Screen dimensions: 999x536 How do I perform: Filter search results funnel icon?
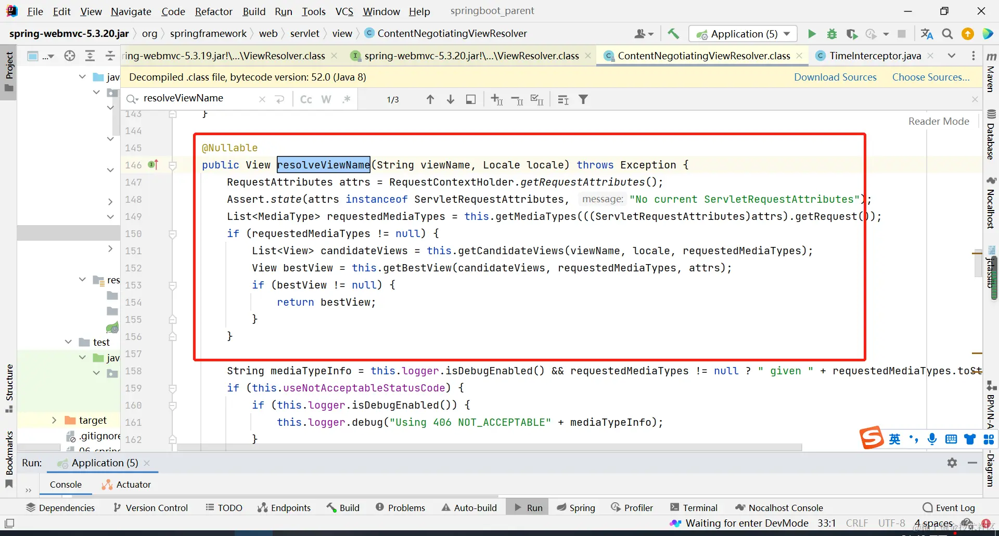pyautogui.click(x=584, y=99)
